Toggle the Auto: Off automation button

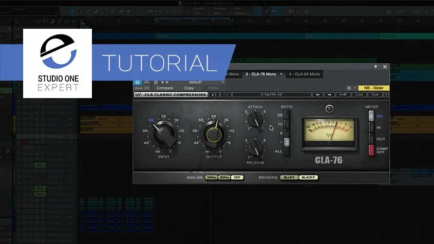[142, 88]
